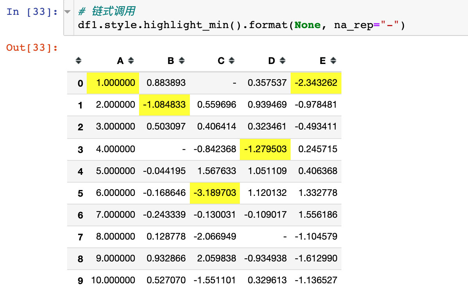
Task: Click row index label 5
Action: (x=80, y=193)
